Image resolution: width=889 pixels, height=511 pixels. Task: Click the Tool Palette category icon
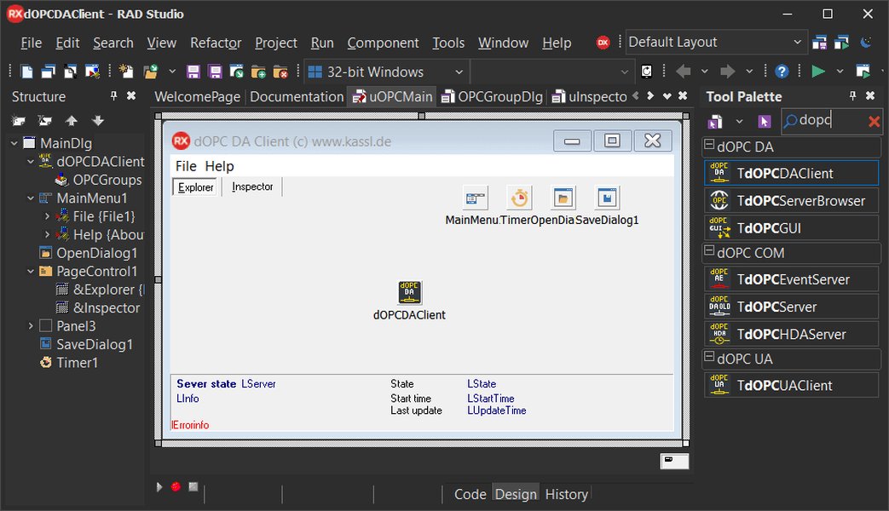715,121
